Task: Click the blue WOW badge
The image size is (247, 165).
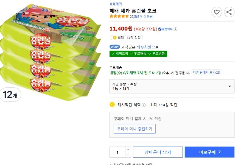Action: click(x=114, y=47)
